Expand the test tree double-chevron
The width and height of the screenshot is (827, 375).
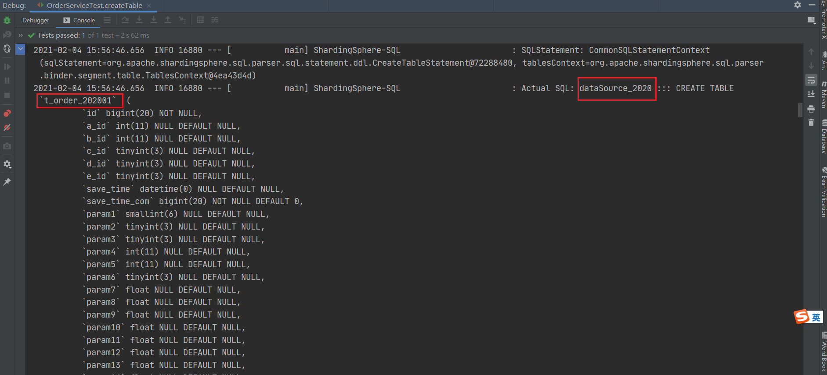coord(20,35)
